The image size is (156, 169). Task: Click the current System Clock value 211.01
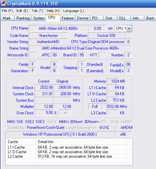coord(44,94)
